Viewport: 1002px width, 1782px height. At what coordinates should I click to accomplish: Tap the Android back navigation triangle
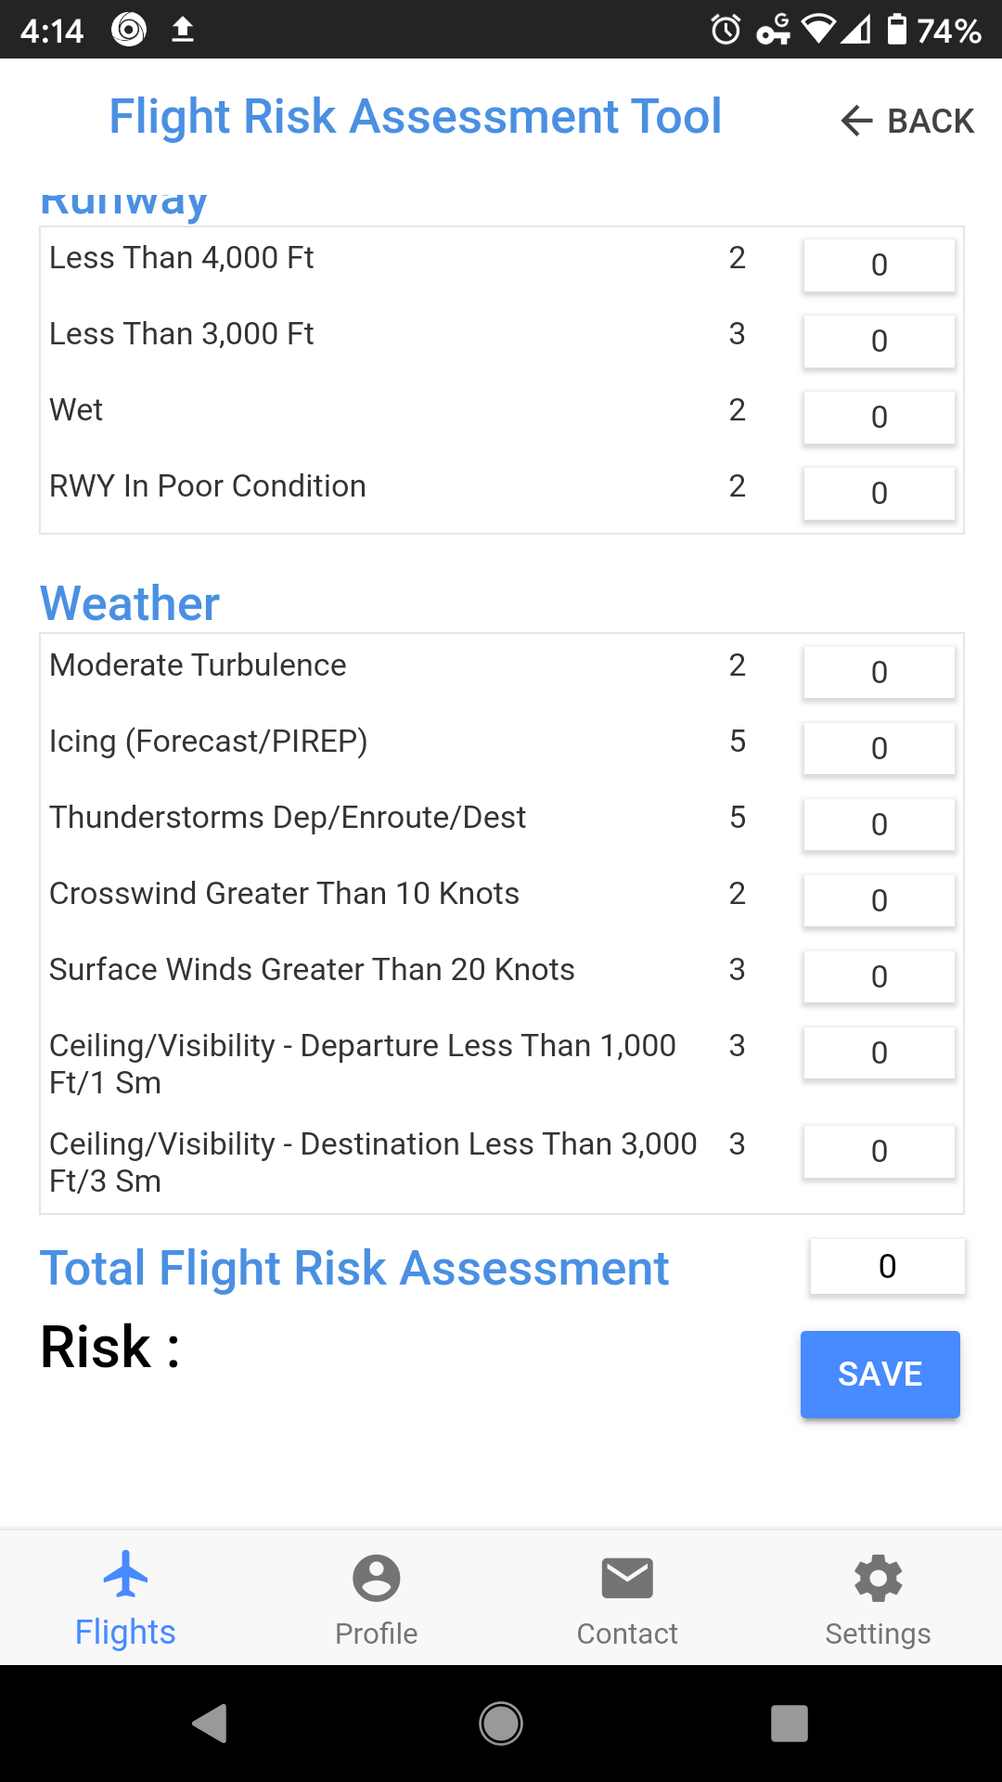(x=211, y=1724)
